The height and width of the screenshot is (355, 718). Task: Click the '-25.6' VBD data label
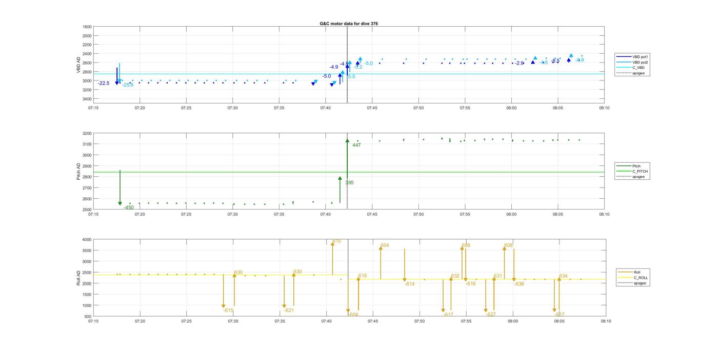click(127, 85)
